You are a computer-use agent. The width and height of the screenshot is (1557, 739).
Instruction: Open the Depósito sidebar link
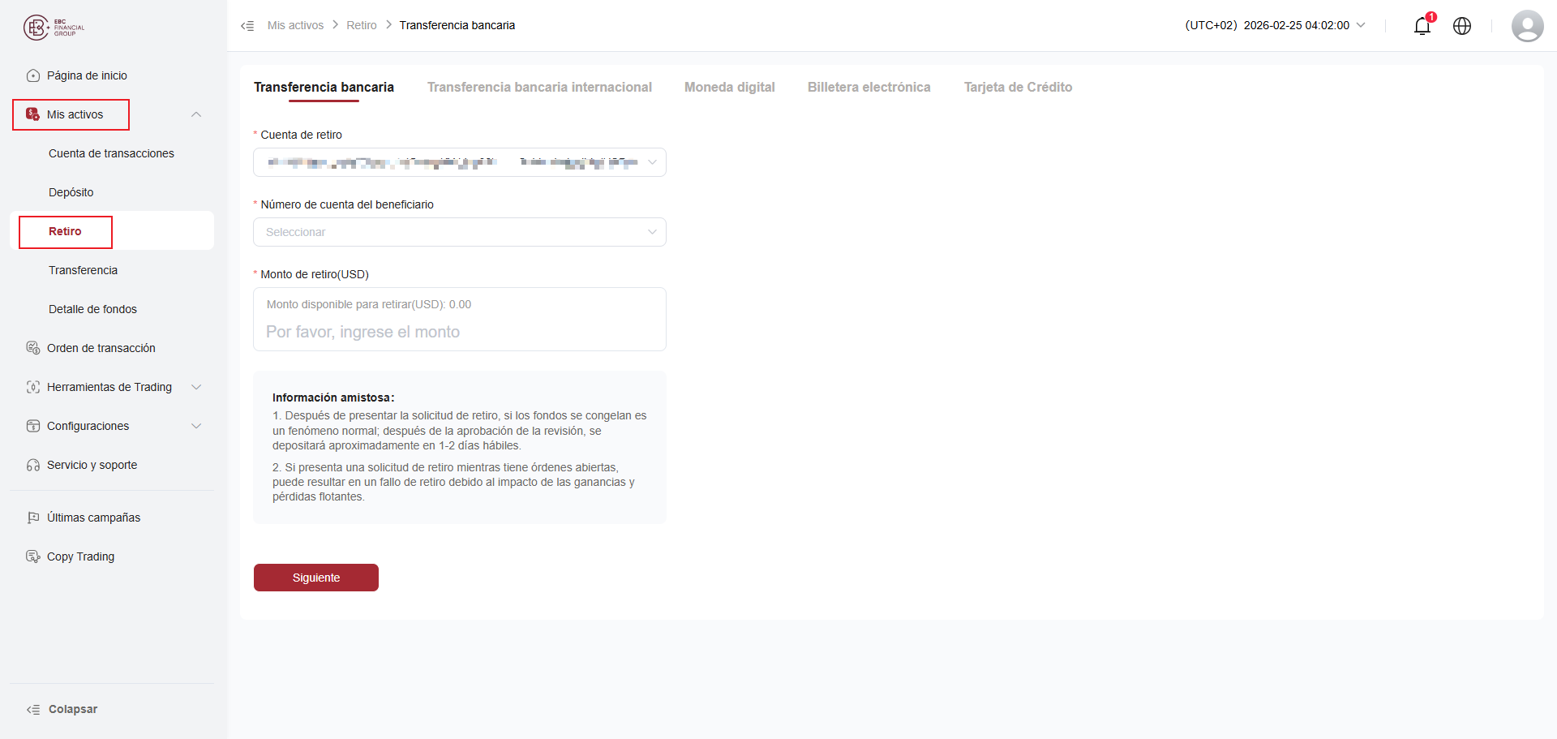click(71, 192)
